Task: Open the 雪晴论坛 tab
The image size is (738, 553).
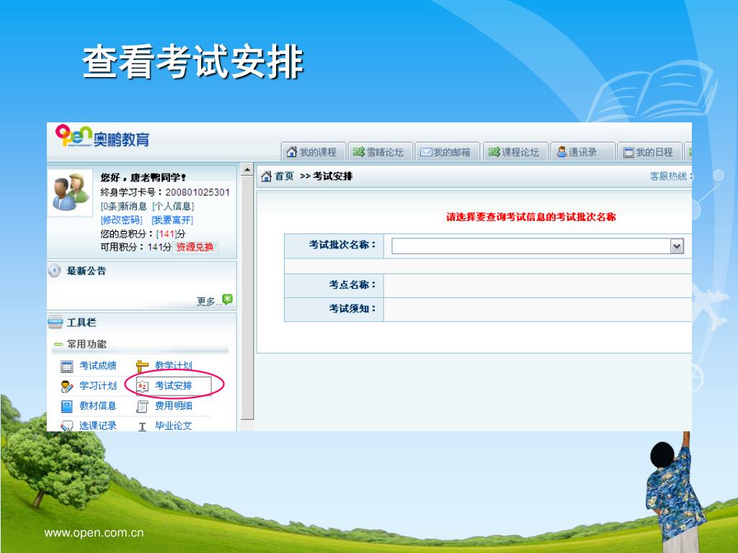Action: [x=381, y=152]
